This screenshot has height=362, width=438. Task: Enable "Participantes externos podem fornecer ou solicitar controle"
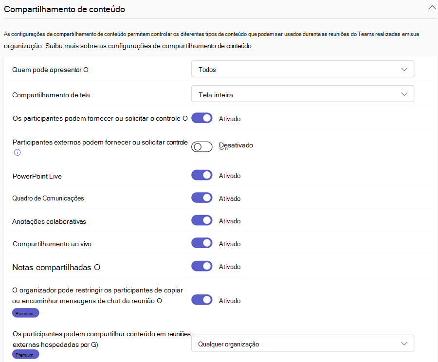click(201, 146)
